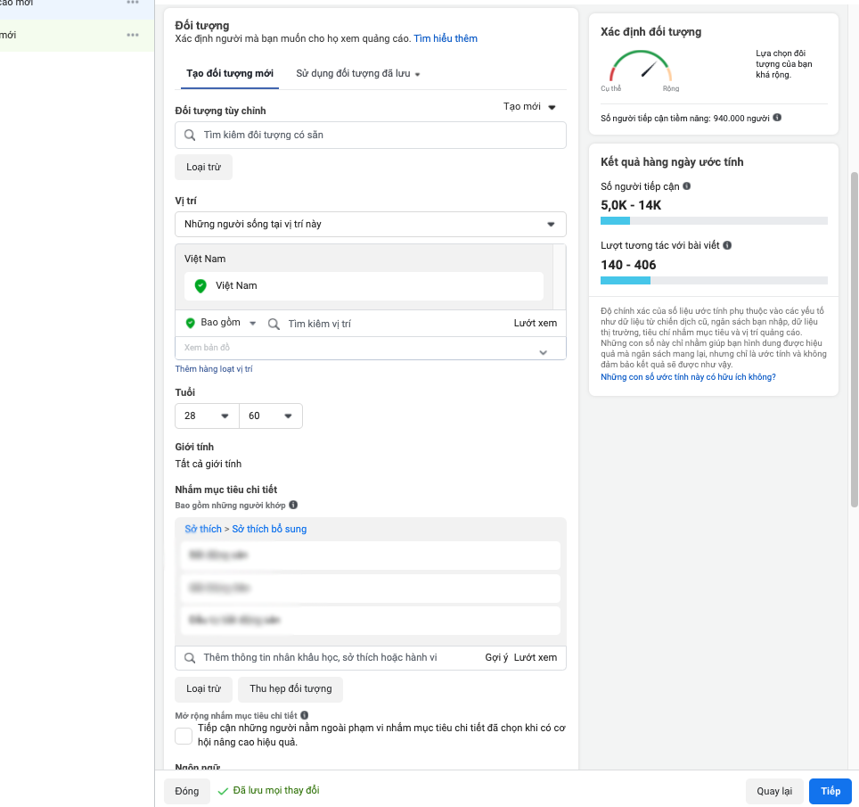Click the Tiếp button
This screenshot has height=807, width=859.
(x=830, y=790)
